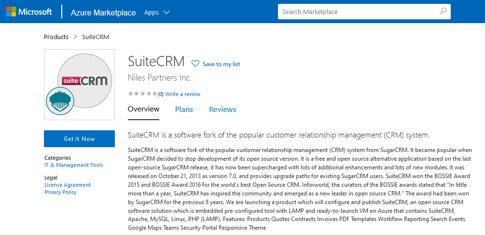The image size is (485, 235).
Task: Open the Azure Marketplace home link
Action: coord(103,13)
